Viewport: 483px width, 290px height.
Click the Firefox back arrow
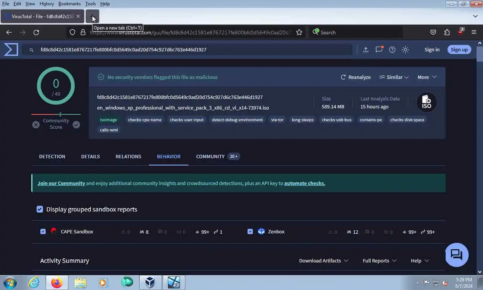coord(9,32)
